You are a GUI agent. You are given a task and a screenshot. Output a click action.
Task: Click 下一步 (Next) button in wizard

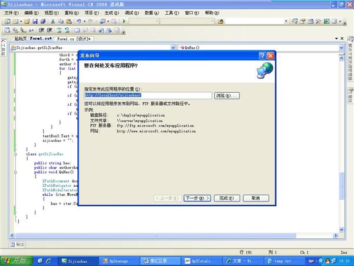tap(197, 198)
